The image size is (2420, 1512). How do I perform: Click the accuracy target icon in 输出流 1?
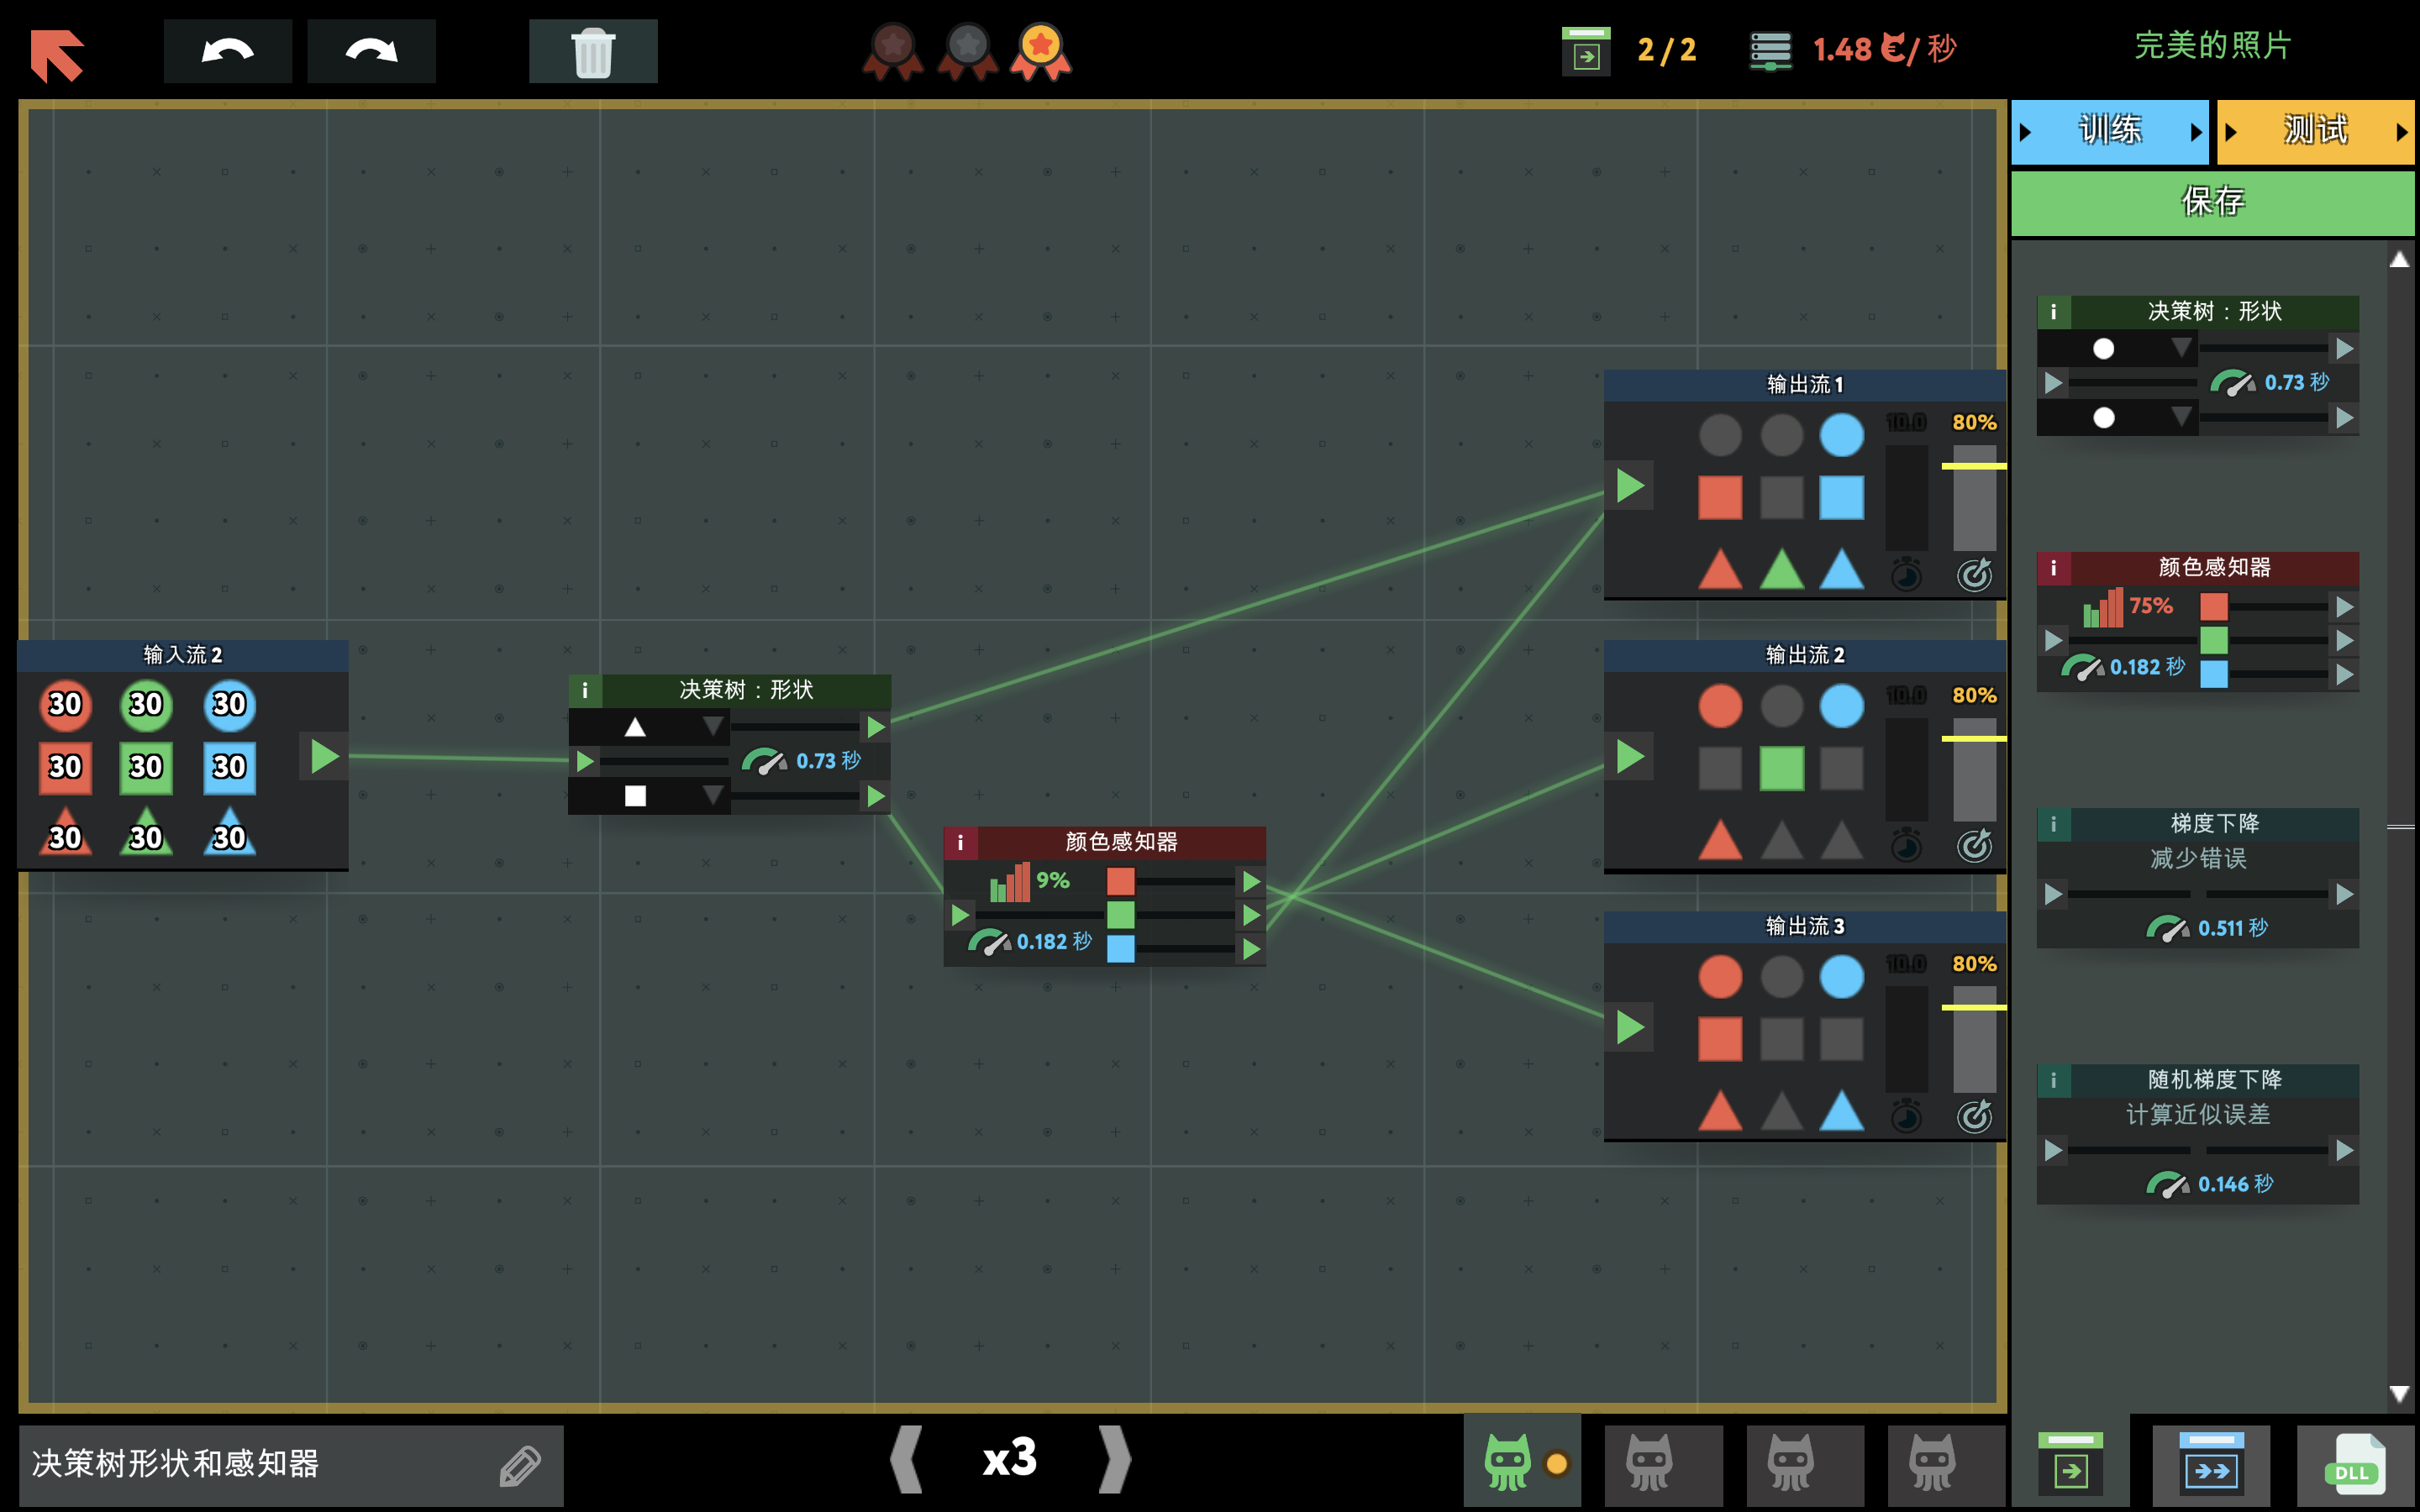[x=1974, y=574]
